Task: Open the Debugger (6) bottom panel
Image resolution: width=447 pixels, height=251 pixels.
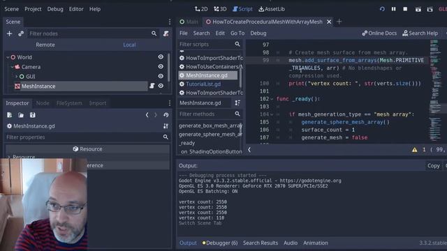Action: pyautogui.click(x=219, y=243)
